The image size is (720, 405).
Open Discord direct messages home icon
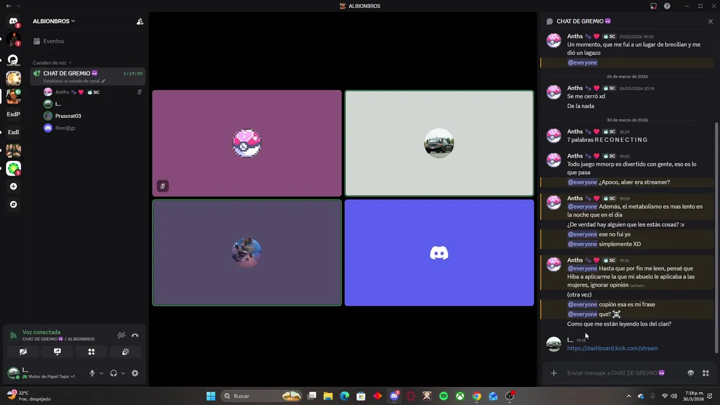(x=13, y=21)
